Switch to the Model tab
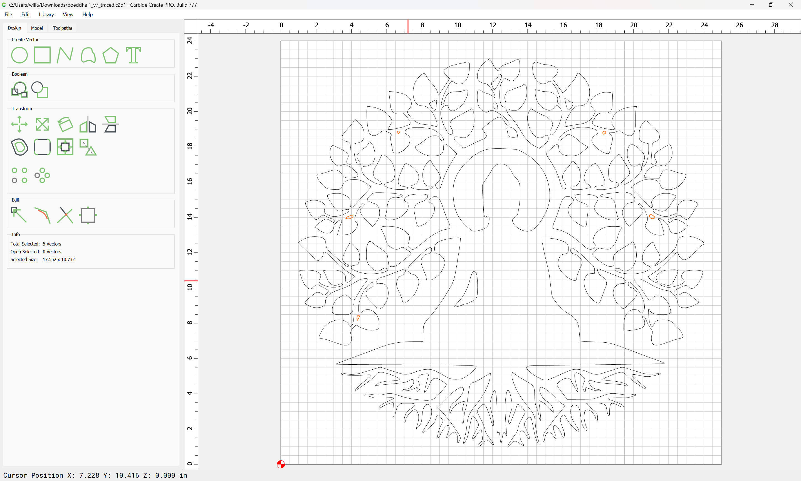Viewport: 801px width, 481px height. click(37, 28)
